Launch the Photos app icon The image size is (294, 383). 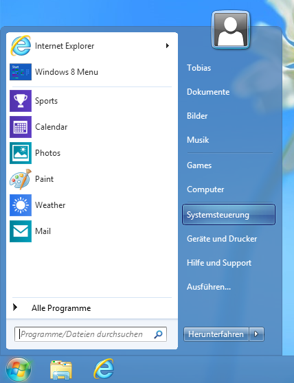[x=21, y=153]
